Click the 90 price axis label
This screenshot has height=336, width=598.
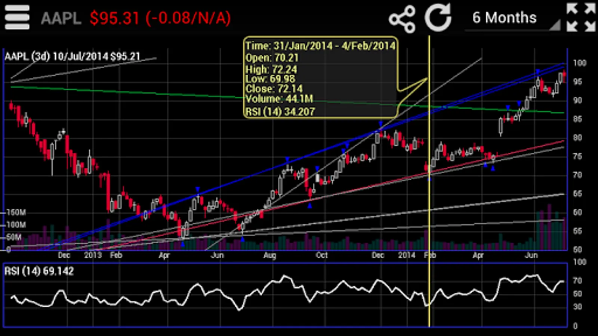(x=578, y=100)
